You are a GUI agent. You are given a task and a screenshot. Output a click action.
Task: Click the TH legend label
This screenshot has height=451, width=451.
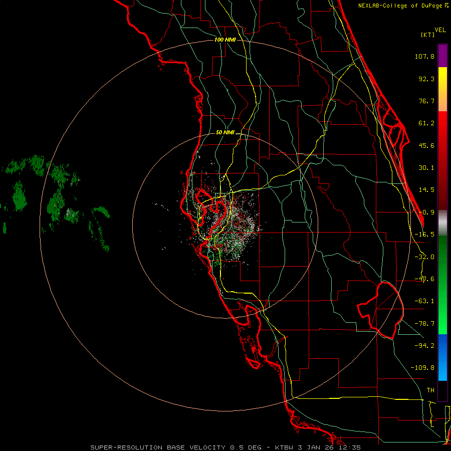click(x=430, y=390)
